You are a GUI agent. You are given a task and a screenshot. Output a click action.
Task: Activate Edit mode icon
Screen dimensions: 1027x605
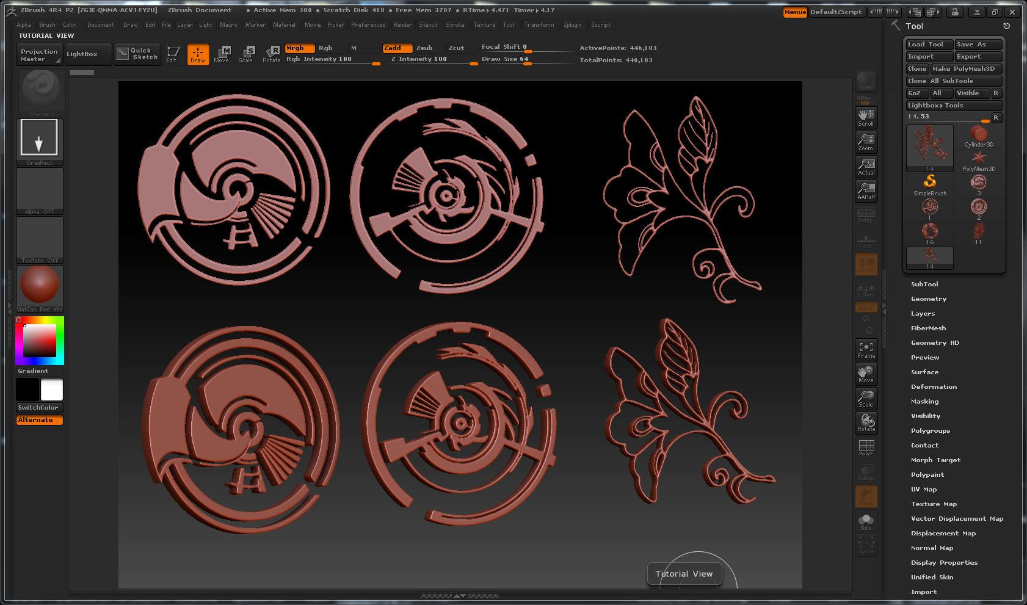[173, 54]
